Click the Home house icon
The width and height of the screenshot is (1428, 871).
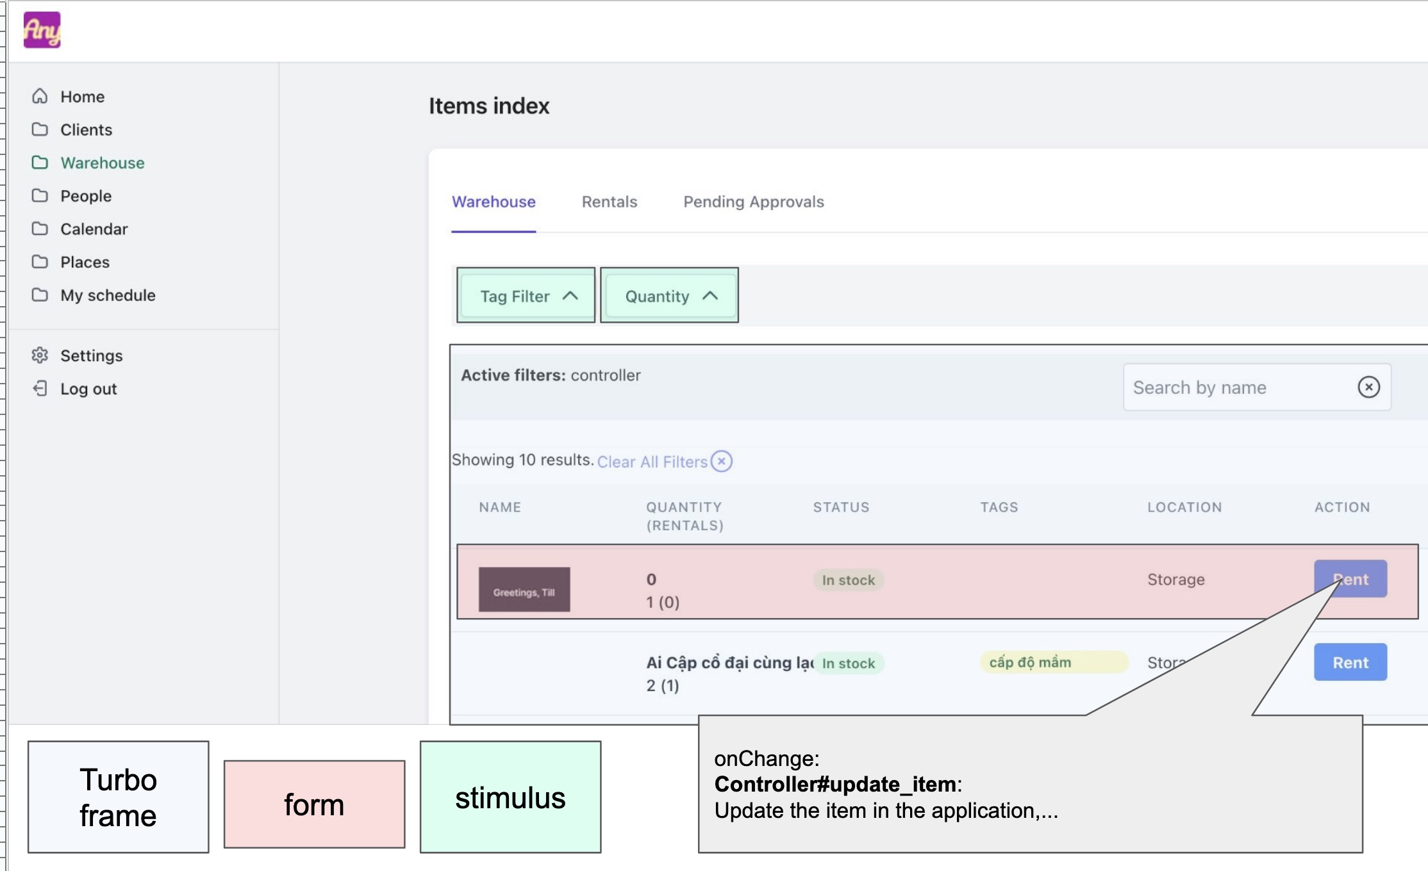point(40,96)
